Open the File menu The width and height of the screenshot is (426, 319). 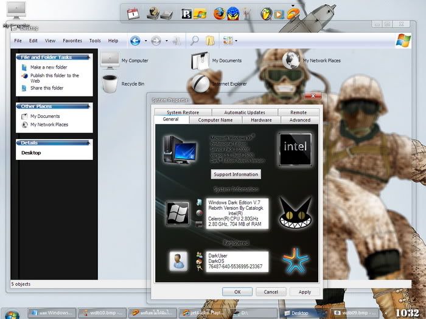(18, 41)
